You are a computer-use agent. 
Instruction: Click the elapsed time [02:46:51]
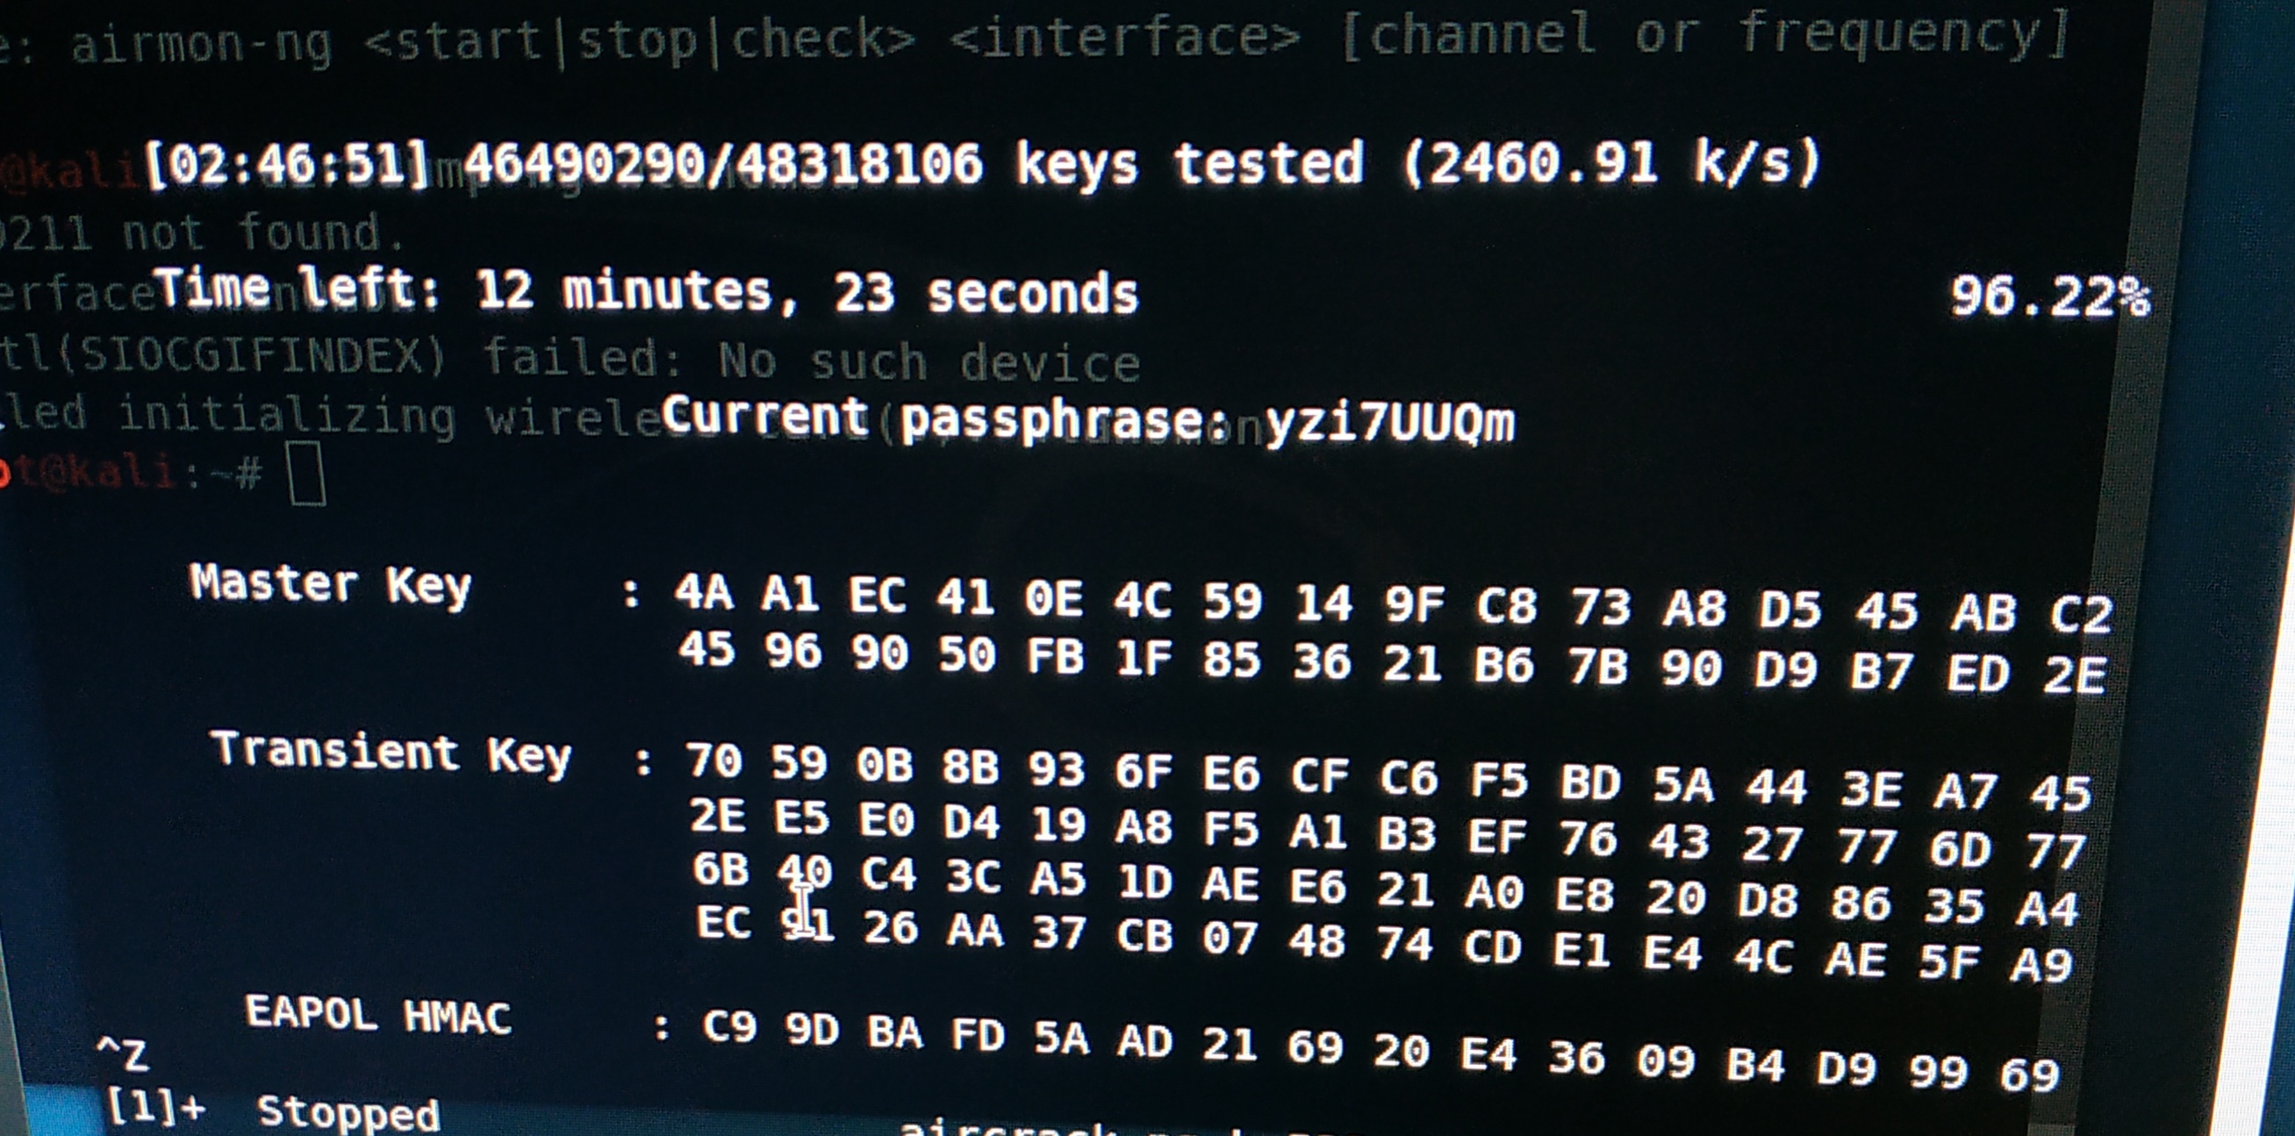click(287, 164)
